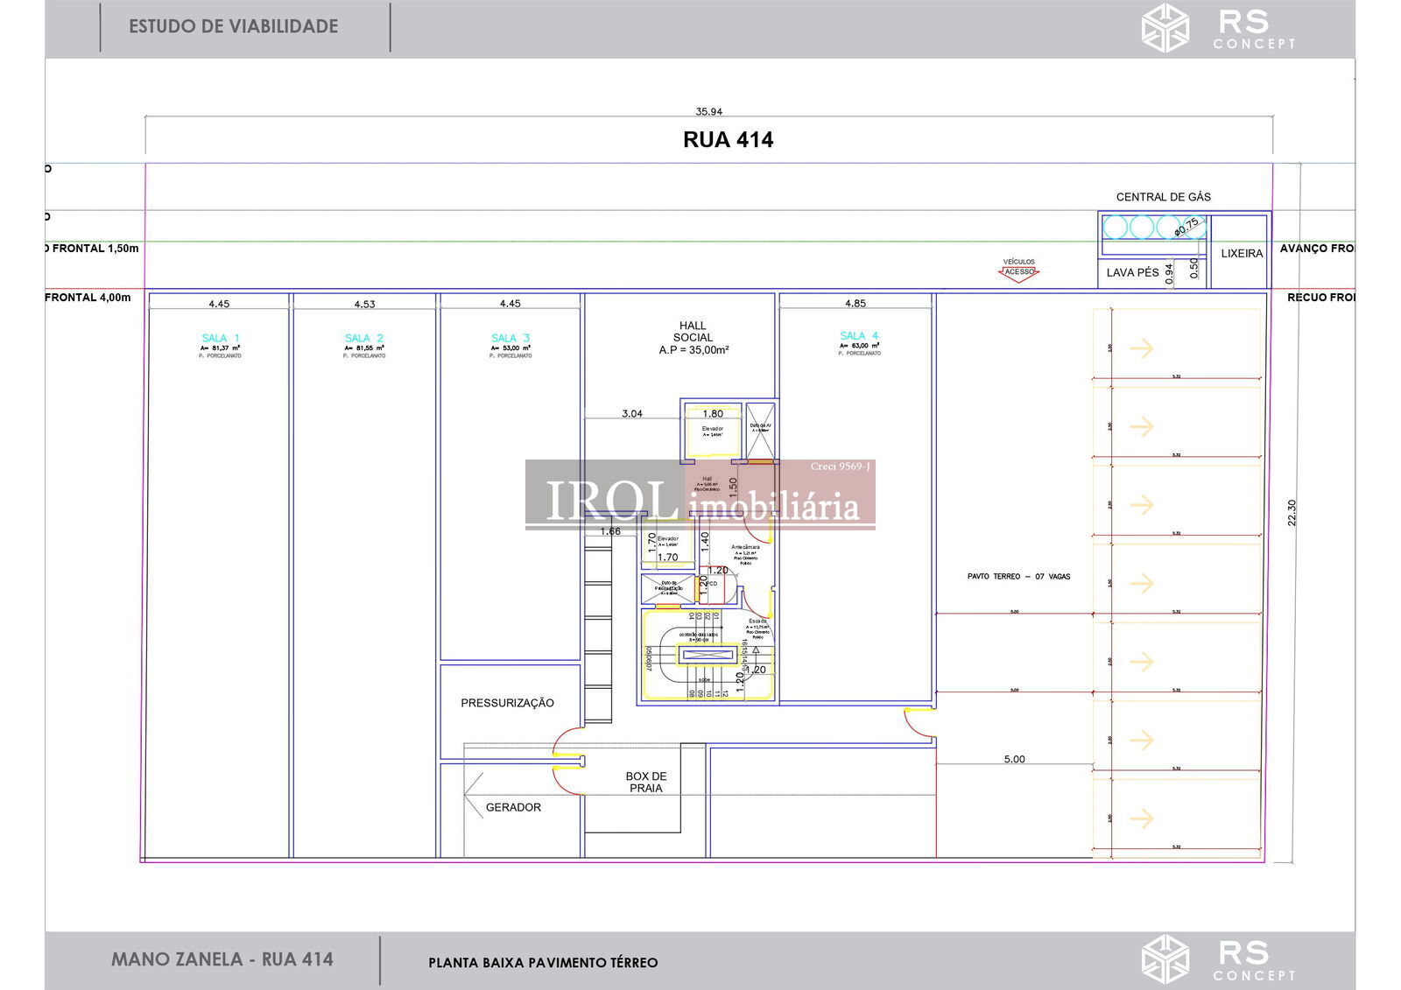The height and width of the screenshot is (990, 1401).
Task: Click the 'RECUO FRO' label at right edge
Action: click(x=1321, y=298)
